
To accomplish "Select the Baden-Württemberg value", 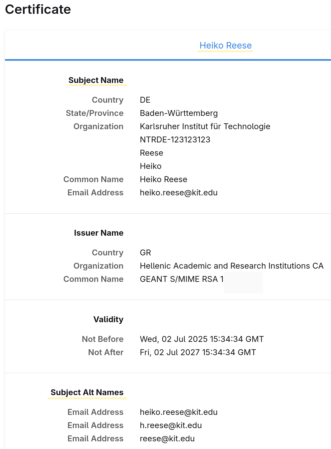I will 179,113.
